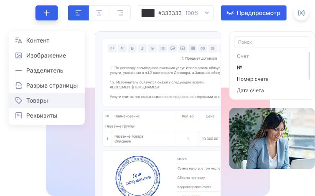315x196 pixels.
Task: Click the Корректировка счета row
Action: (198, 187)
